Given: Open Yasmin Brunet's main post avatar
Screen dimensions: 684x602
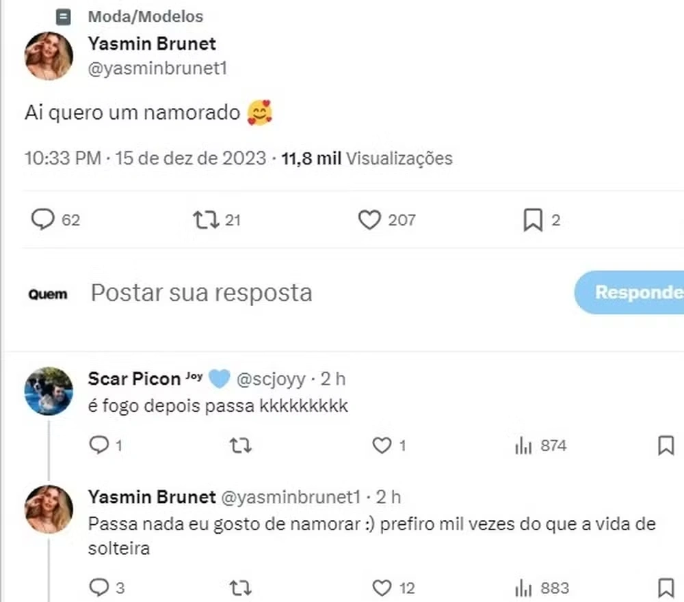Looking at the screenshot, I should click(x=49, y=55).
